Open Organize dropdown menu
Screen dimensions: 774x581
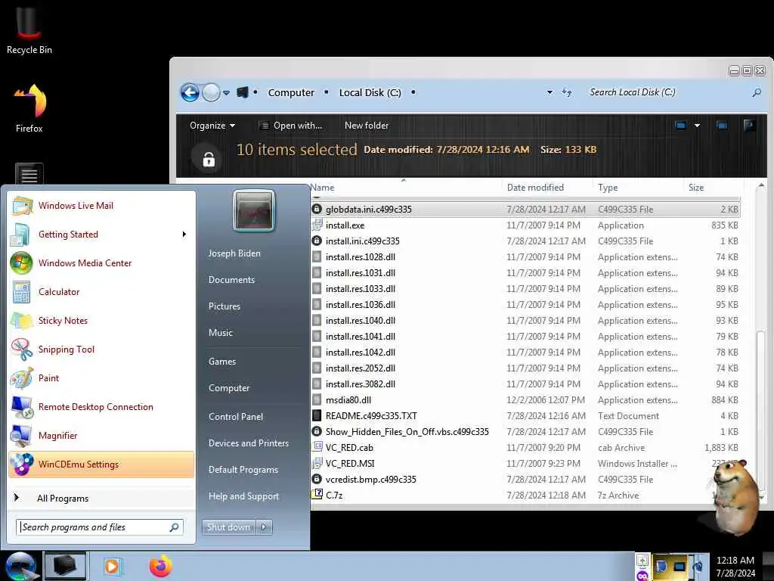(x=212, y=126)
